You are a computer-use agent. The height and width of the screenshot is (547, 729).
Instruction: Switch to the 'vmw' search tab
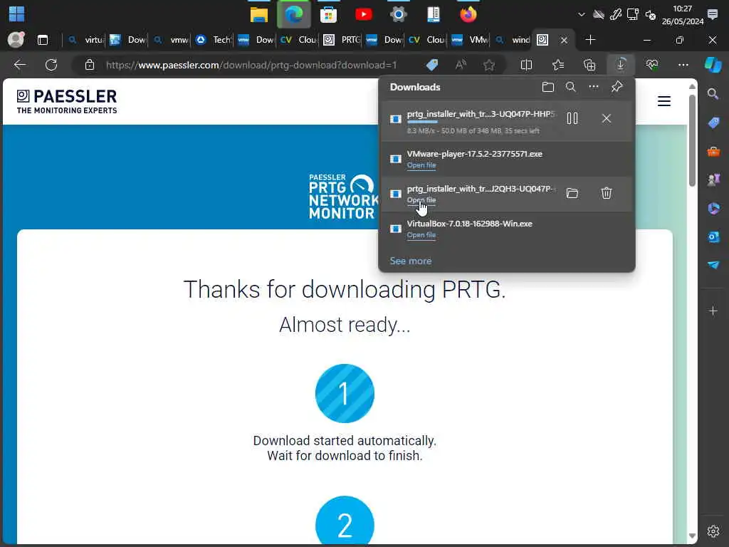tap(172, 40)
